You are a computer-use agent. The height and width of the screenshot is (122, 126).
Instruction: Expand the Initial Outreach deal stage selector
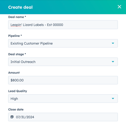click(x=63, y=62)
